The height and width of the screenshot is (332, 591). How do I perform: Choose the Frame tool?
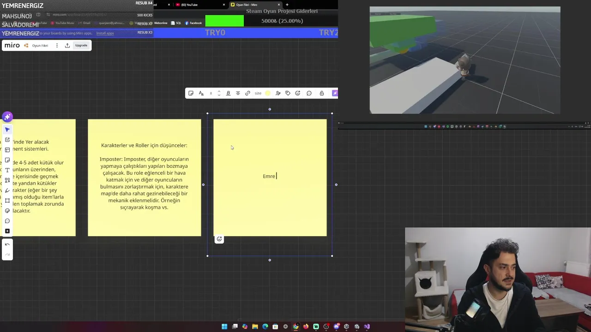[7, 201]
